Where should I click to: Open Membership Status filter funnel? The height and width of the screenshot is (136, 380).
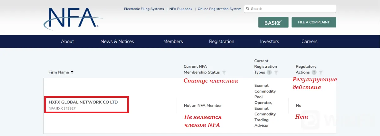click(x=224, y=72)
